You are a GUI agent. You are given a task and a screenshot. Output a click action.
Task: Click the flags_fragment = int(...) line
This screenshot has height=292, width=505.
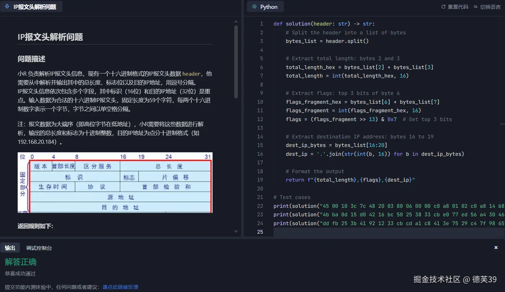click(x=353, y=110)
